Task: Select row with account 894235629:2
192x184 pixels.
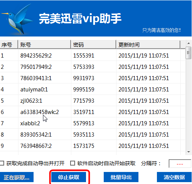Action: pyautogui.click(x=92, y=55)
